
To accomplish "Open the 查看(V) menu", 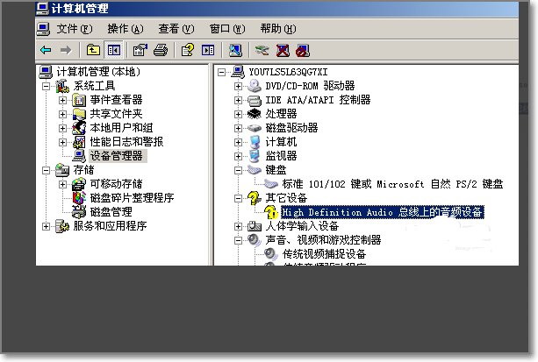I will click(176, 28).
